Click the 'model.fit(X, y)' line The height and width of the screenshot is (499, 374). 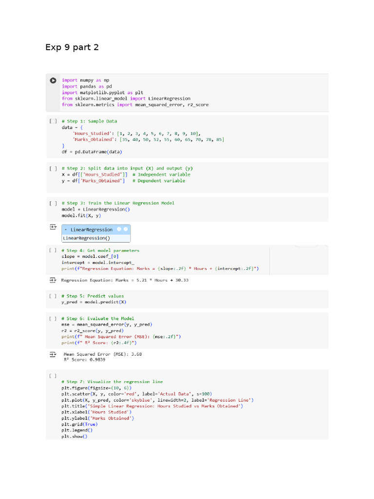81,215
